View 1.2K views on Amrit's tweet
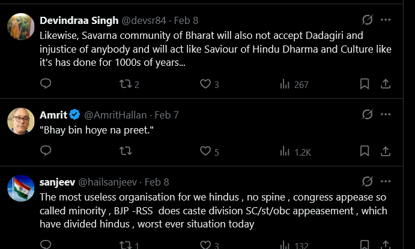This screenshot has height=249, width=415. click(x=295, y=151)
